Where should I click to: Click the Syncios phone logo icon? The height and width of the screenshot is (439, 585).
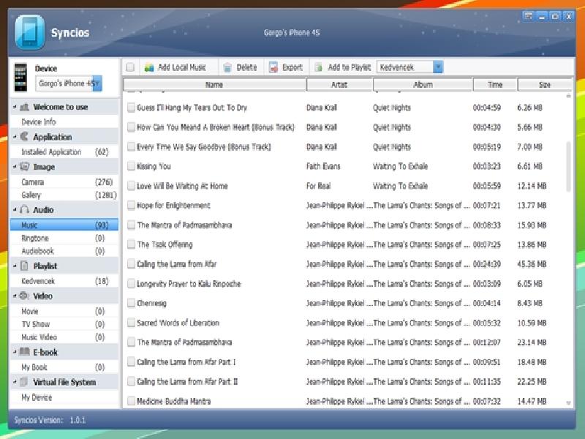[x=30, y=32]
